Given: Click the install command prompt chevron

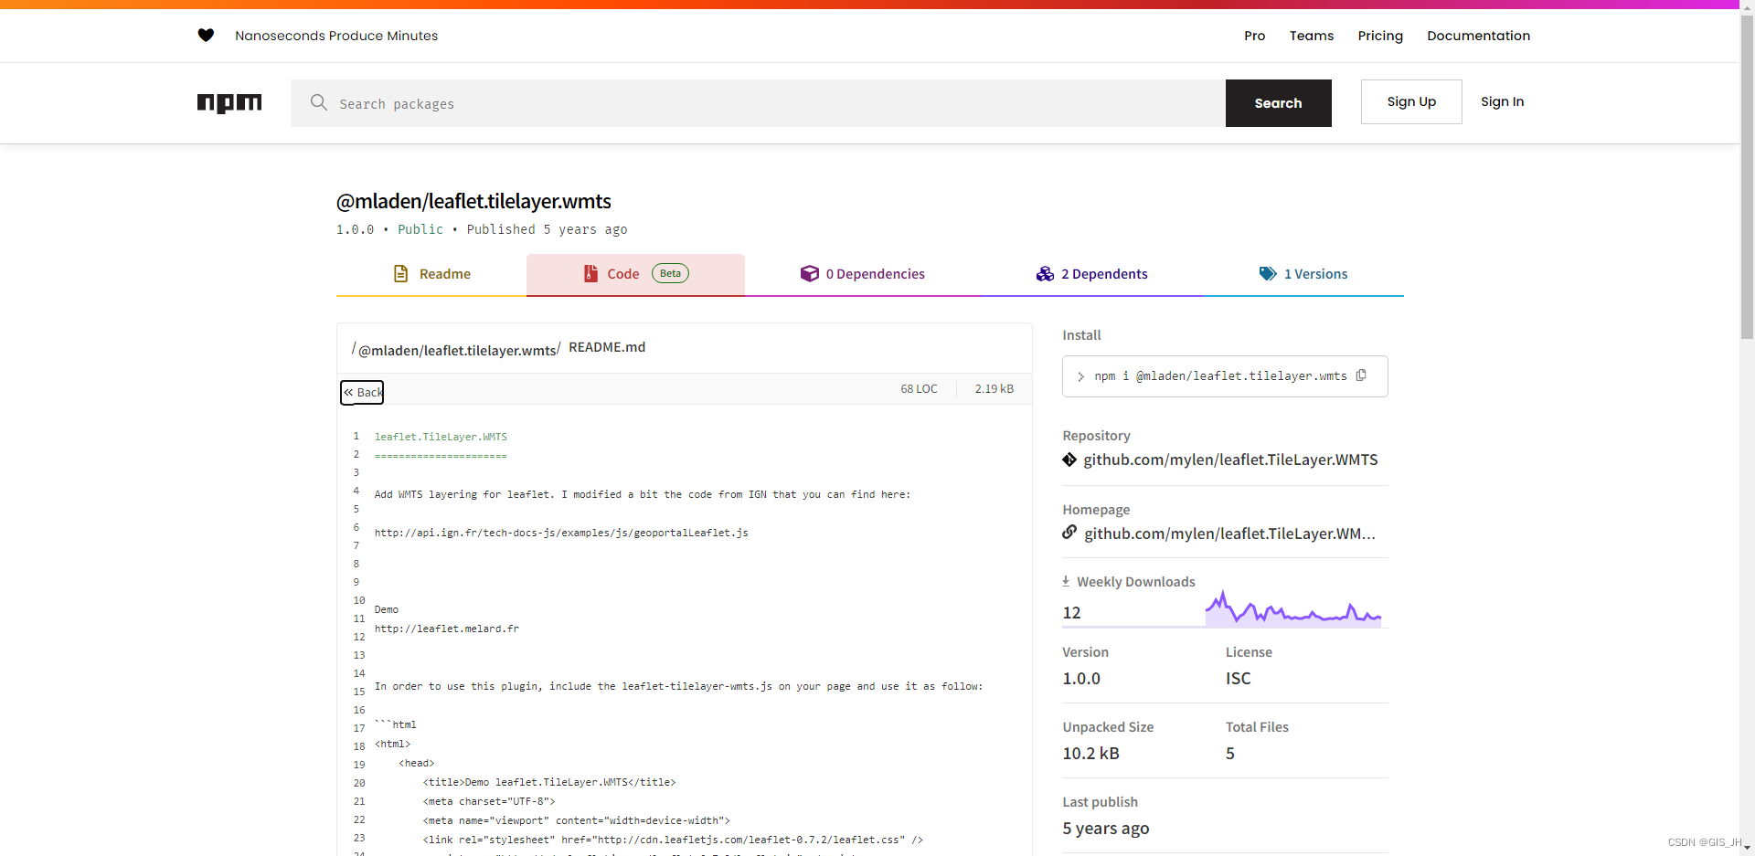Looking at the screenshot, I should coord(1080,376).
